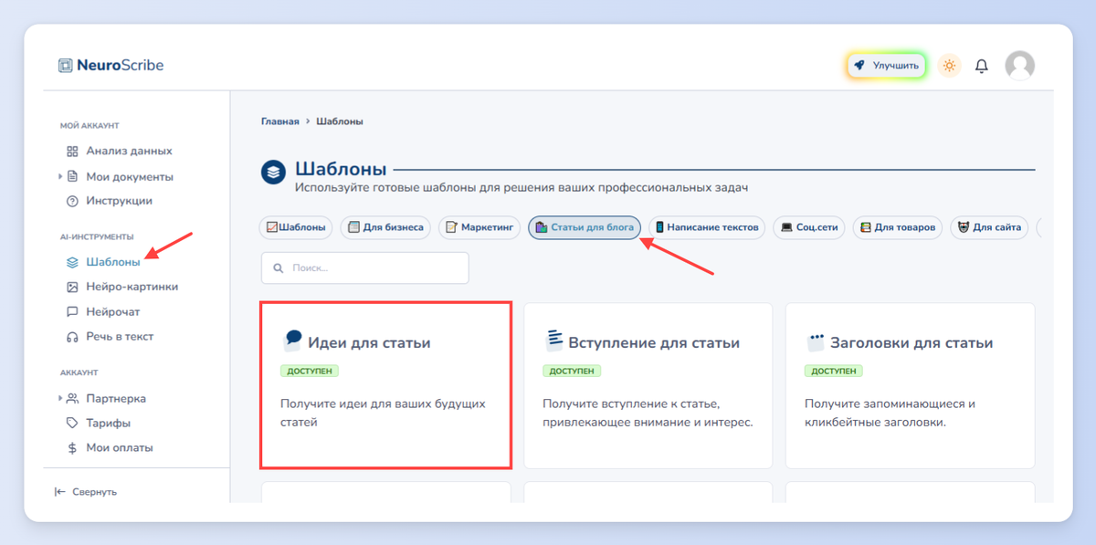Open Мои оплаты in sidebar
The height and width of the screenshot is (545, 1096).
coord(120,448)
